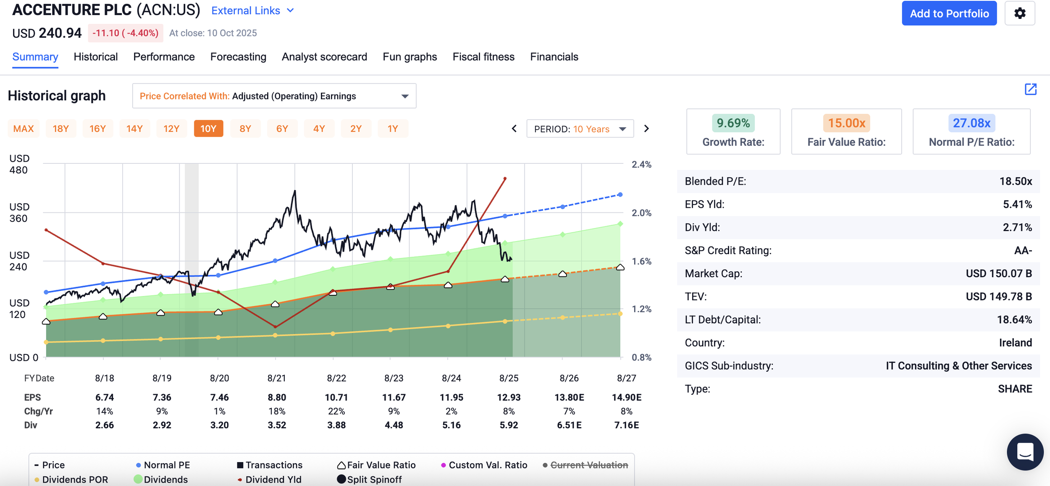Screen dimensions: 1050x486
Task: Select the 4Y time range button
Action: pos(319,129)
